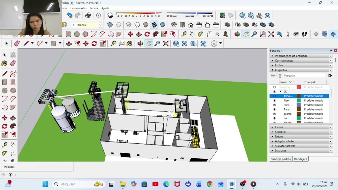Add a new tag with plus icon
The height and width of the screenshot is (190, 338).
[x=273, y=75]
